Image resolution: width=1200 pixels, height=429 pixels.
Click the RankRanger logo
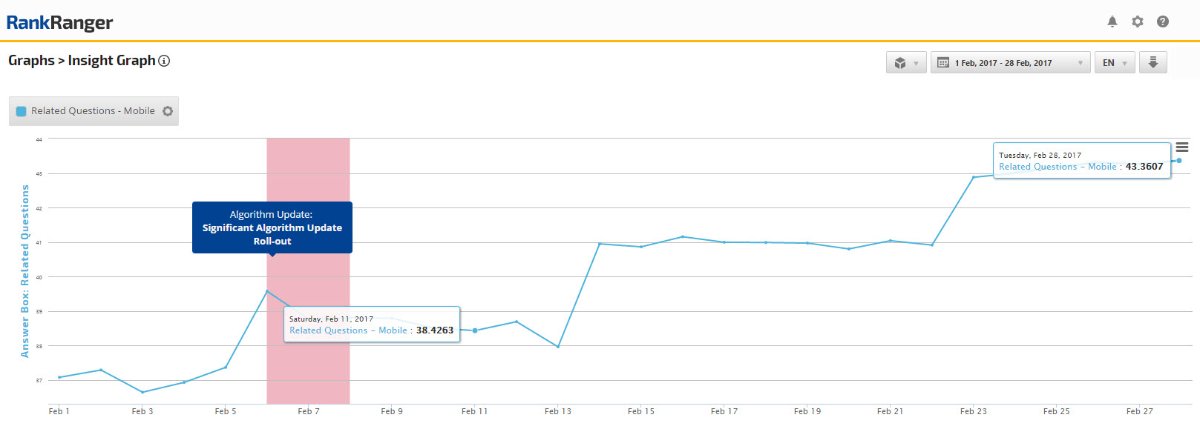coord(59,22)
